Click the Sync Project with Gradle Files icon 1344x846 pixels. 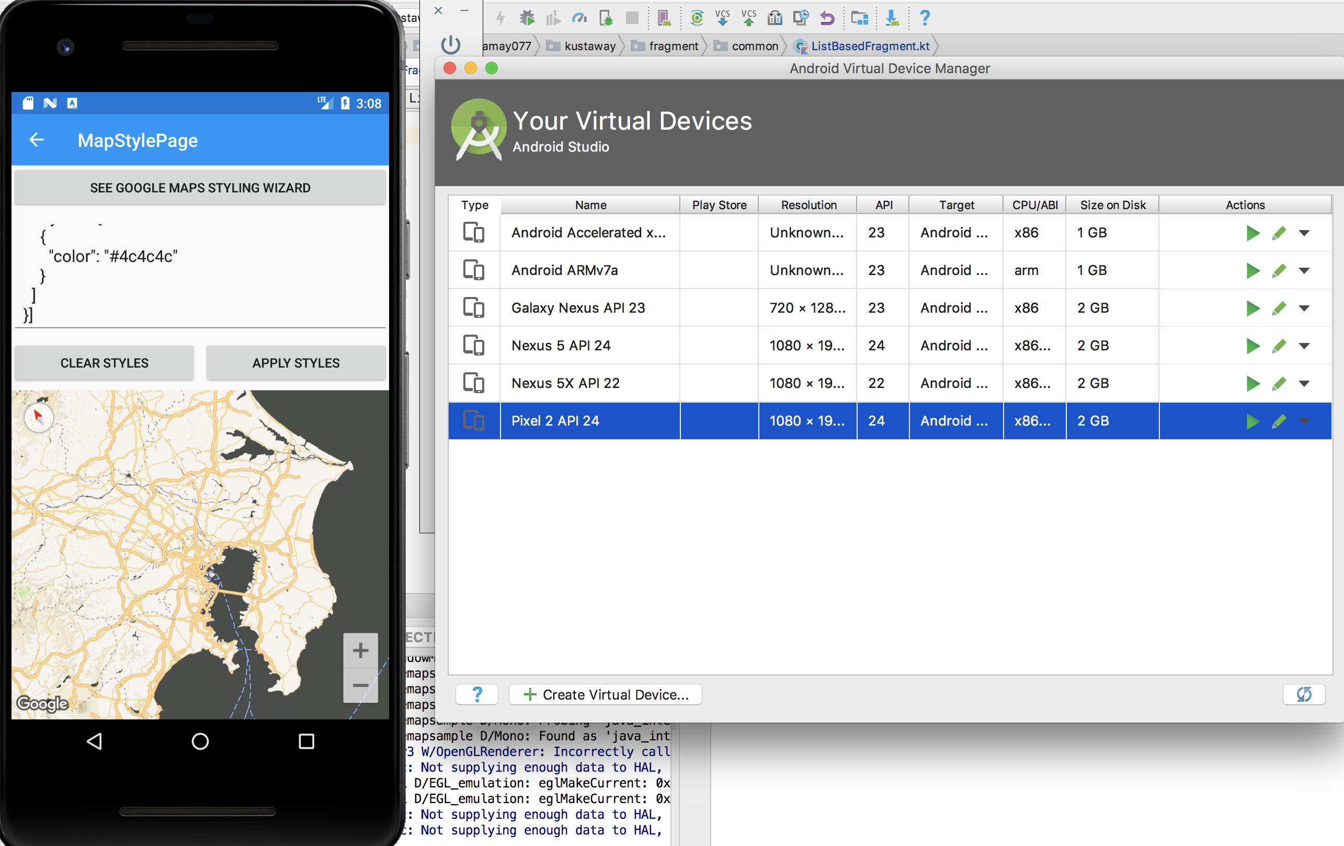coord(697,18)
